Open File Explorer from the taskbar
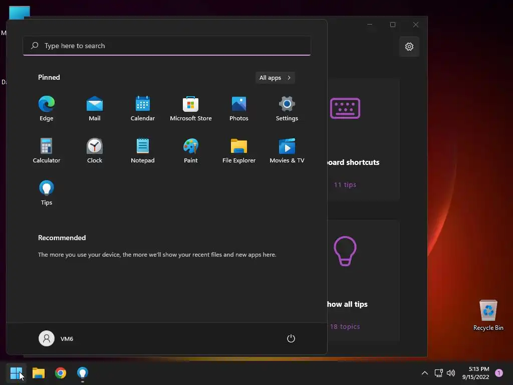The width and height of the screenshot is (513, 385). 38,373
